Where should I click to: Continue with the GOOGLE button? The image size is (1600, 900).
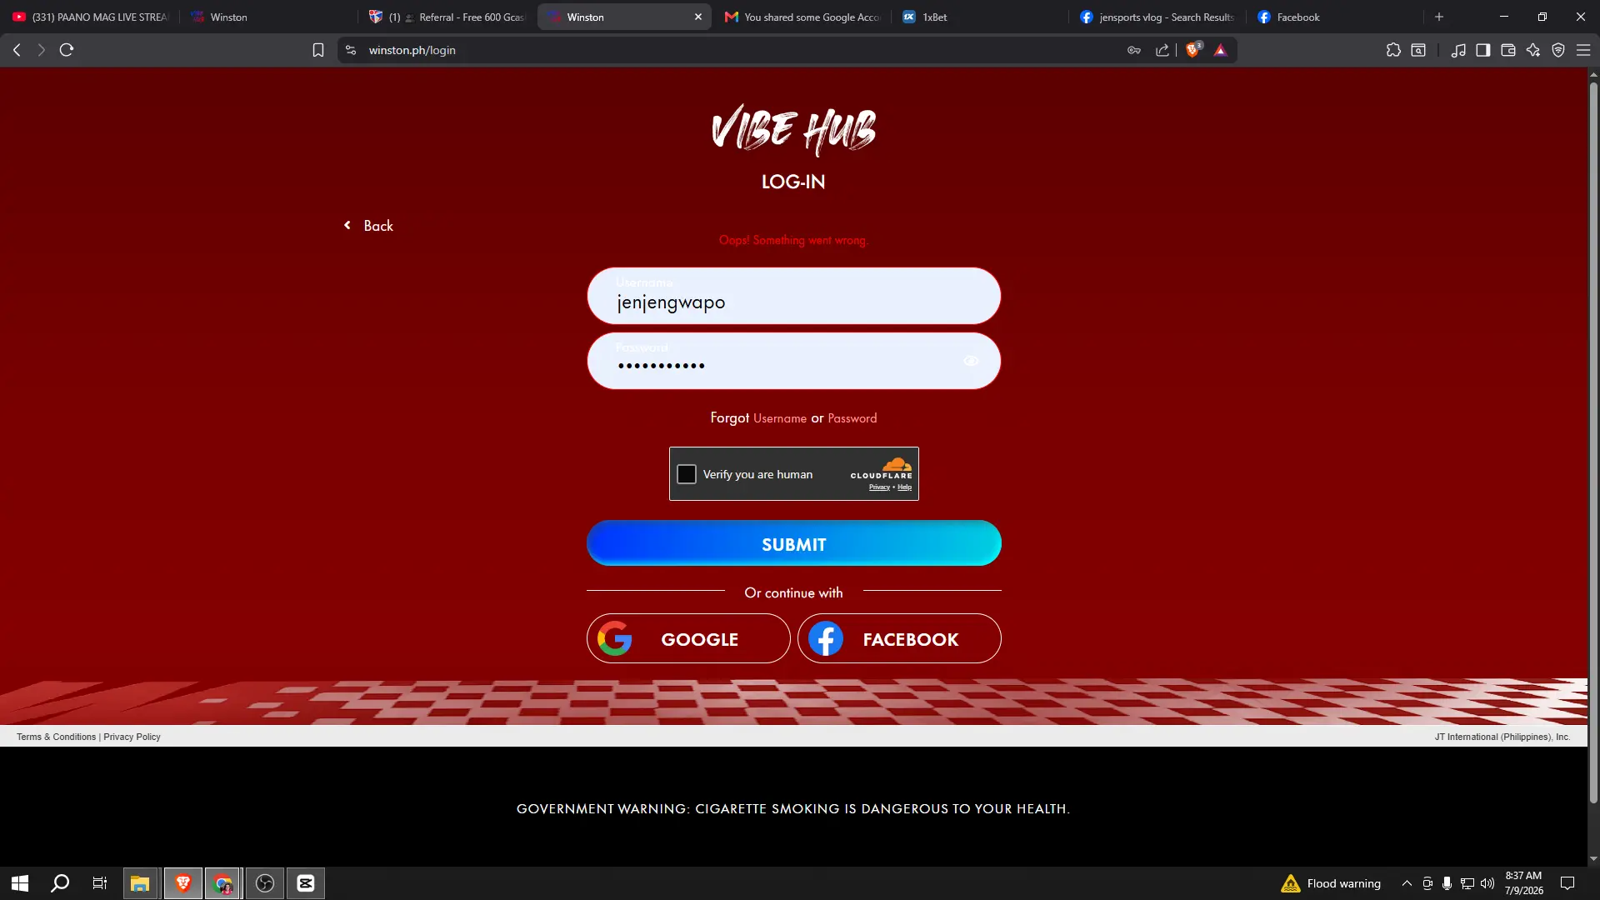tap(688, 638)
